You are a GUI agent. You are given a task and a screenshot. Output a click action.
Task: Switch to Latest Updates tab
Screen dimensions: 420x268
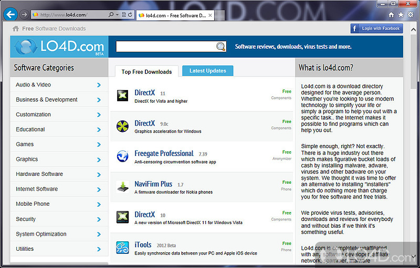click(207, 71)
